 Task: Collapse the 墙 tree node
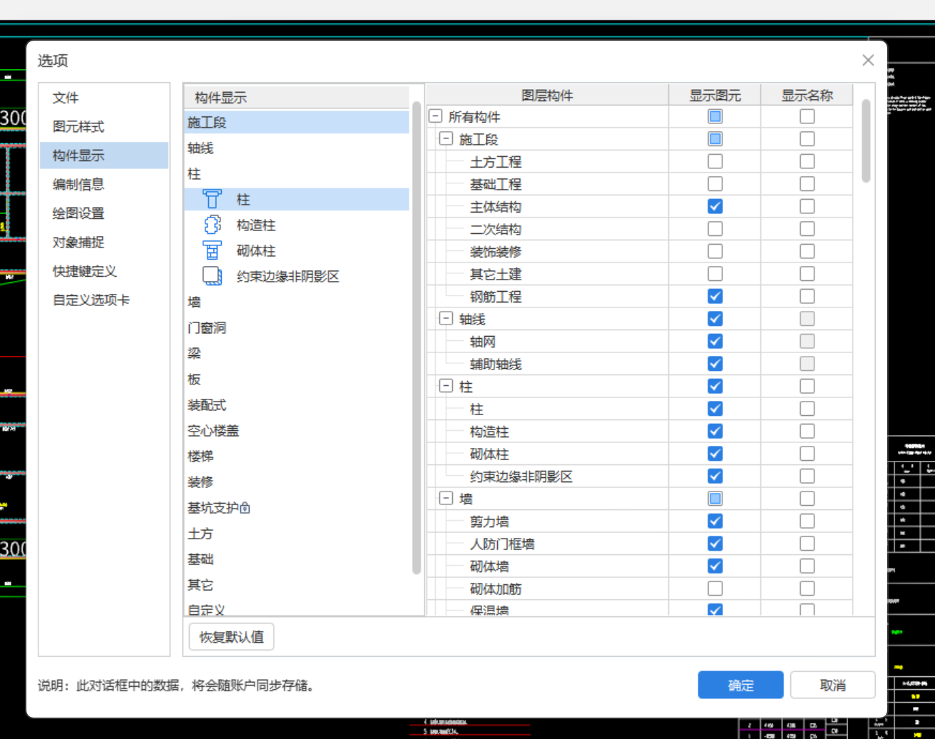pyautogui.click(x=446, y=499)
